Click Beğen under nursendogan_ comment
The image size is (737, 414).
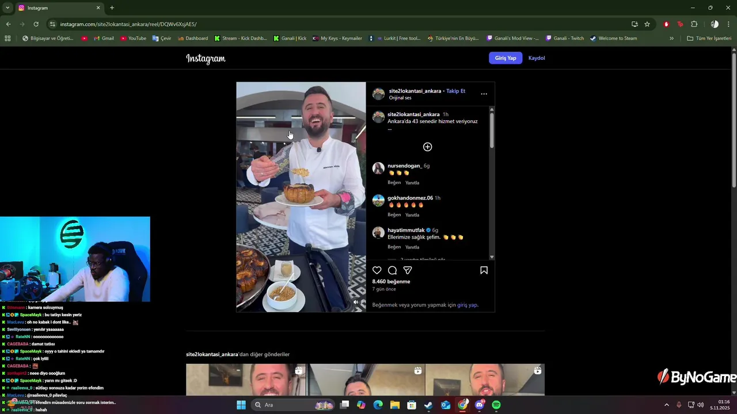click(394, 182)
